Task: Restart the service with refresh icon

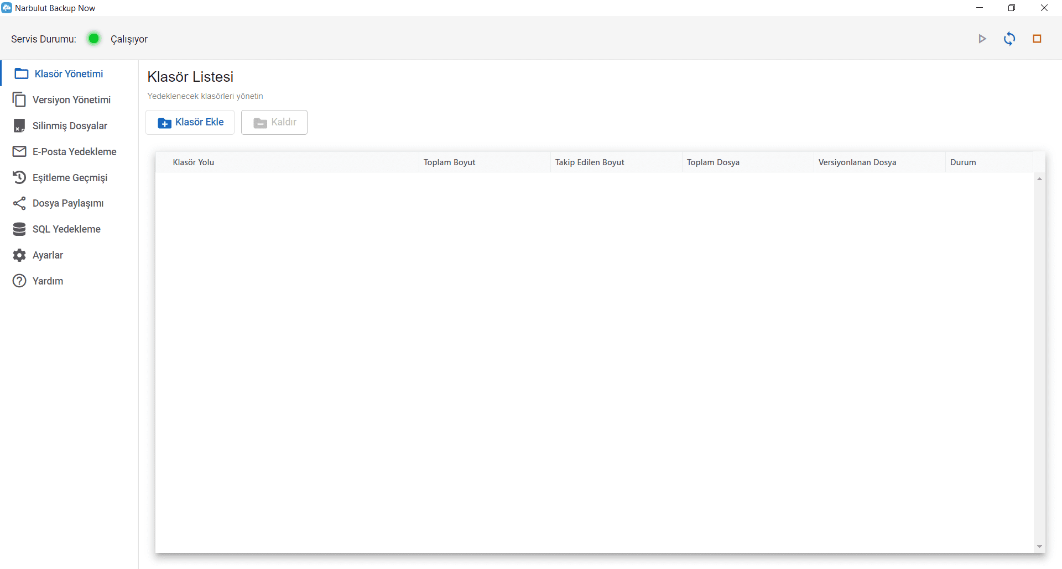Action: click(x=1009, y=39)
